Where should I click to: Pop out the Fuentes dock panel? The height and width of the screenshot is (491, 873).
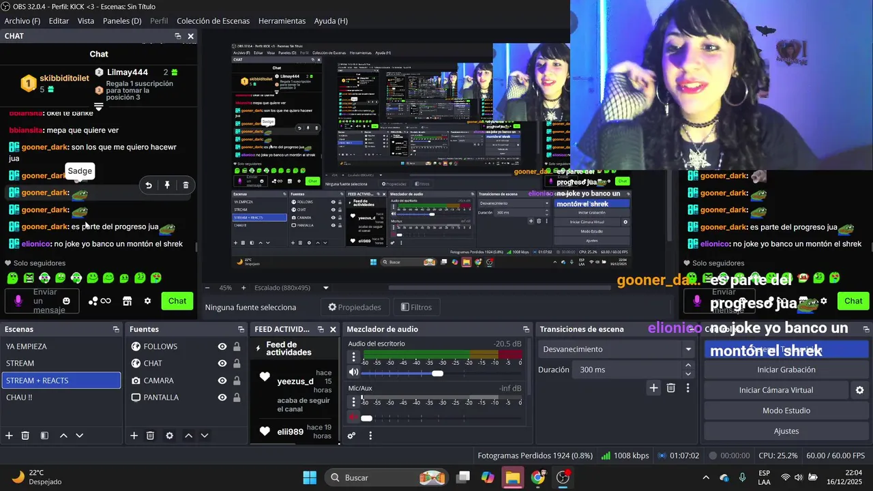[241, 329]
